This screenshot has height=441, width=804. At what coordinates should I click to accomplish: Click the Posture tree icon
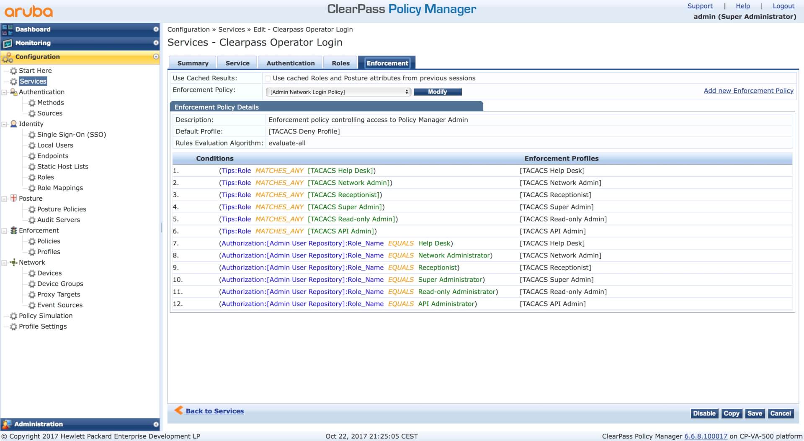(x=13, y=198)
